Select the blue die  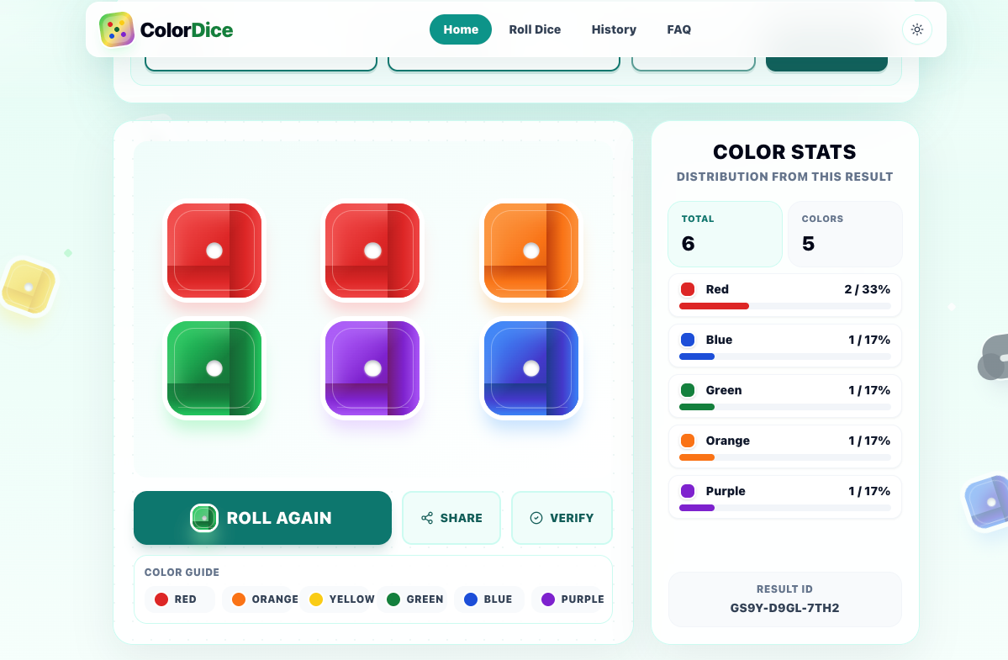[531, 368]
